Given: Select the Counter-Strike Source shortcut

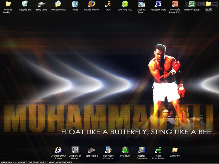Looking at the screenshot, I should (58, 150).
